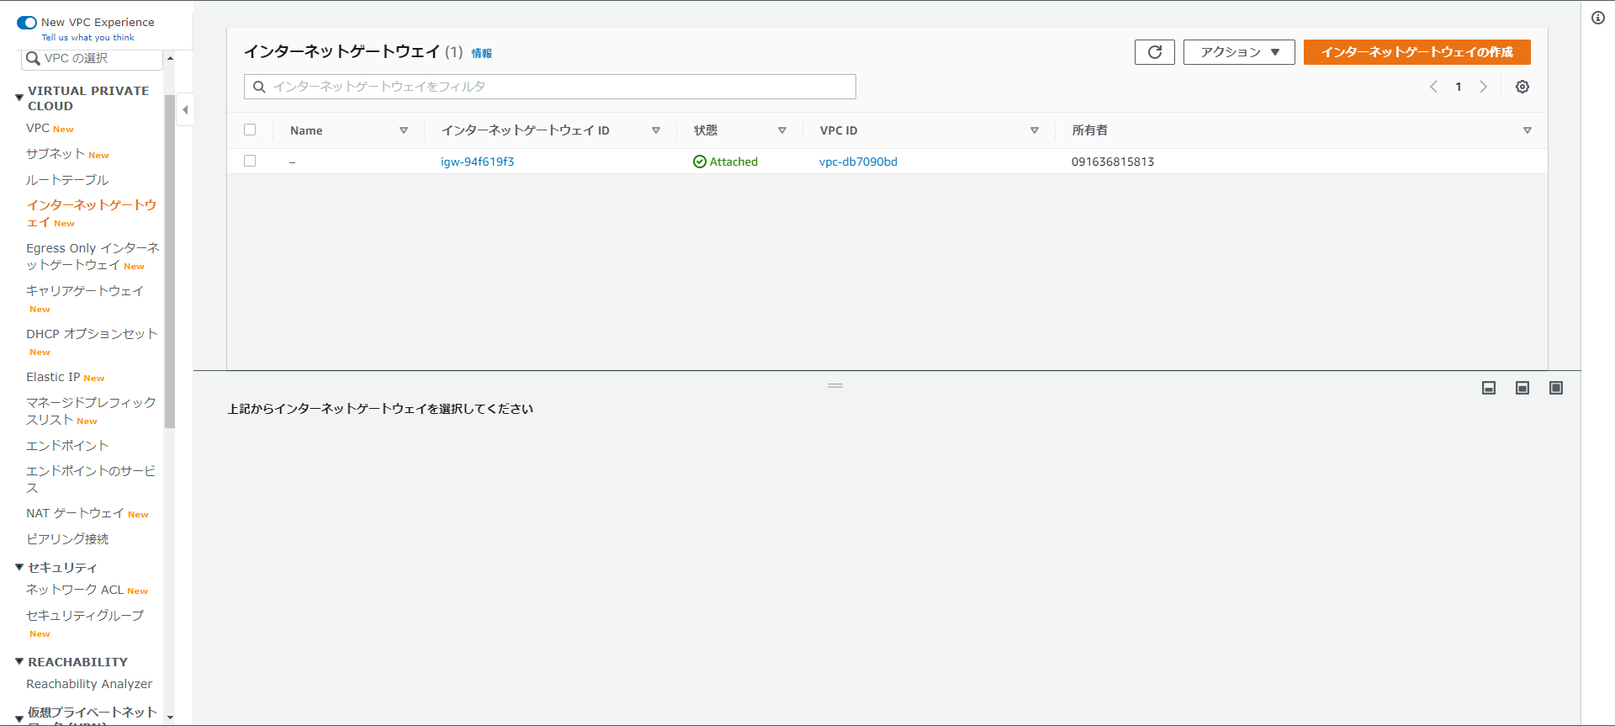This screenshot has height=726, width=1615.
Task: Open サブネット in sidebar
Action: (x=56, y=154)
